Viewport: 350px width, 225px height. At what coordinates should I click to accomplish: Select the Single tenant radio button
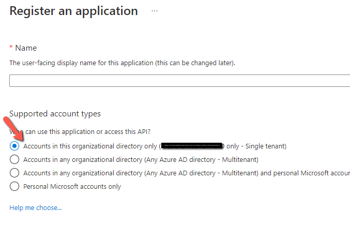pos(14,146)
